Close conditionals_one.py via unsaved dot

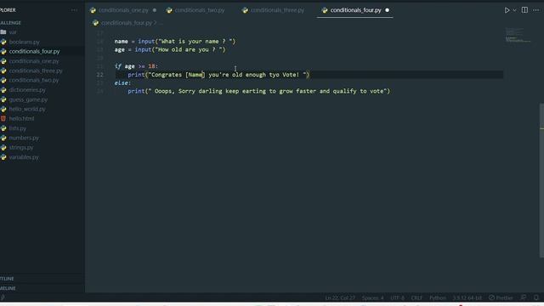coord(155,10)
